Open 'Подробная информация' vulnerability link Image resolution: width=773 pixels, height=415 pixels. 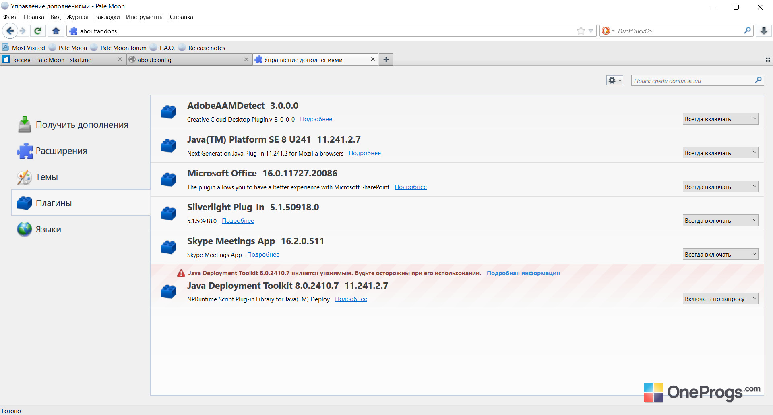(x=523, y=273)
